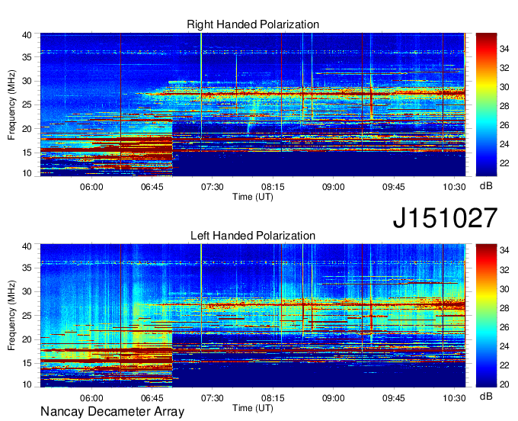Click the Right Handed Polarization title
The height and width of the screenshot is (421, 518).
click(x=253, y=24)
